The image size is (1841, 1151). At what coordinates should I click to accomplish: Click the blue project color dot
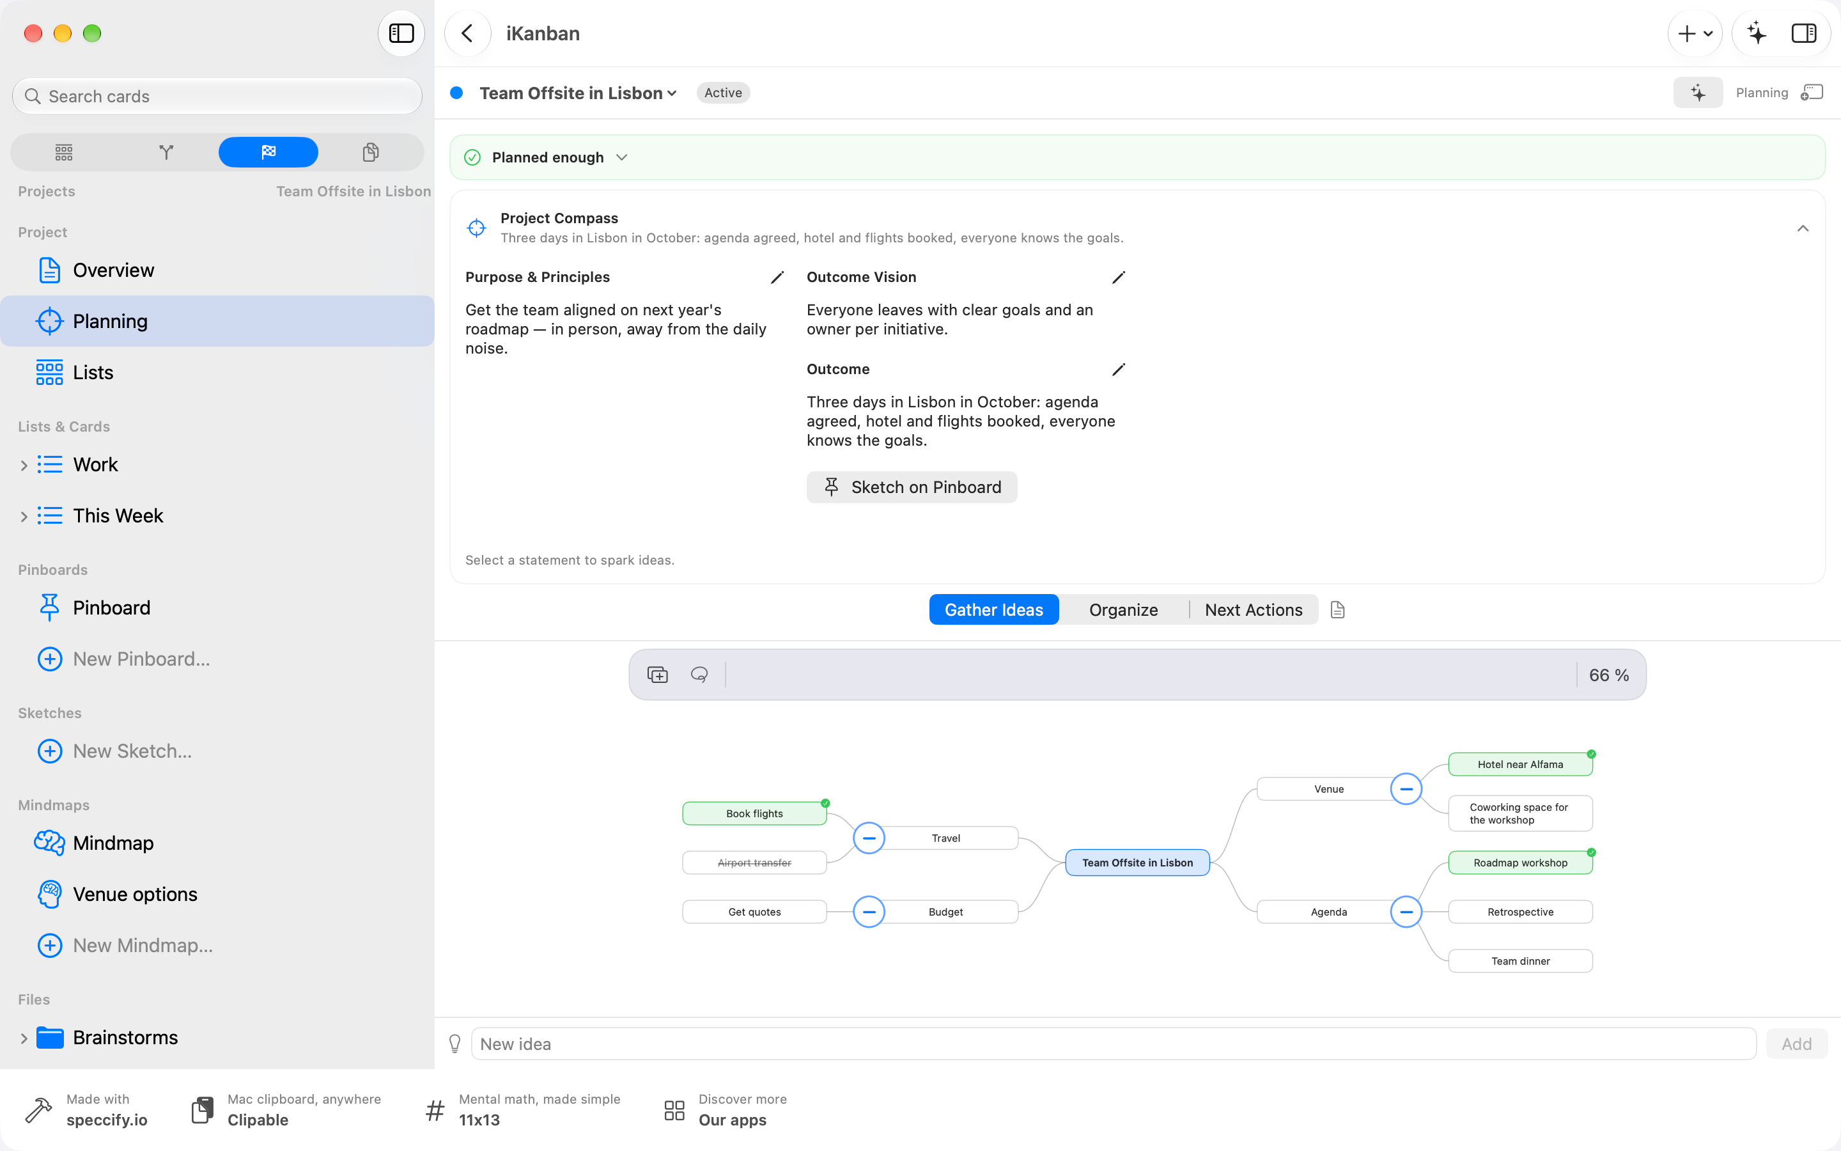pyautogui.click(x=456, y=93)
